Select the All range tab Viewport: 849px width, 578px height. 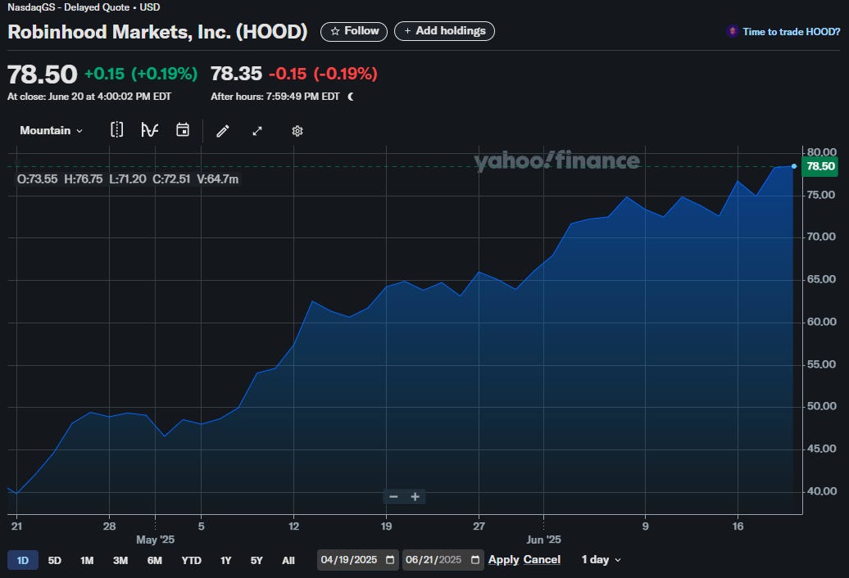point(288,560)
